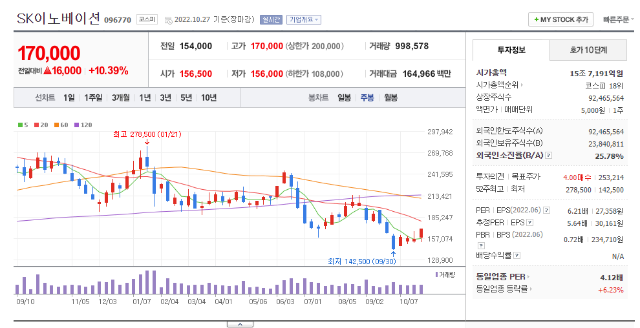Collapse chart panel with bottom up-arrow handle
Viewport: 640px width, 328px height.
pyautogui.click(x=240, y=324)
